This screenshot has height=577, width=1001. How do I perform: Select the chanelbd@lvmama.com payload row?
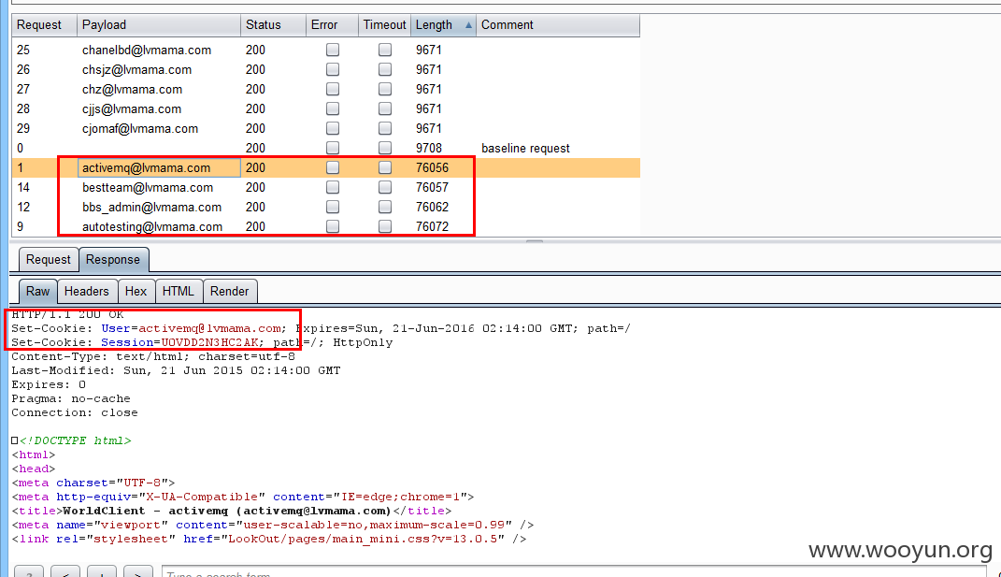pyautogui.click(x=325, y=50)
